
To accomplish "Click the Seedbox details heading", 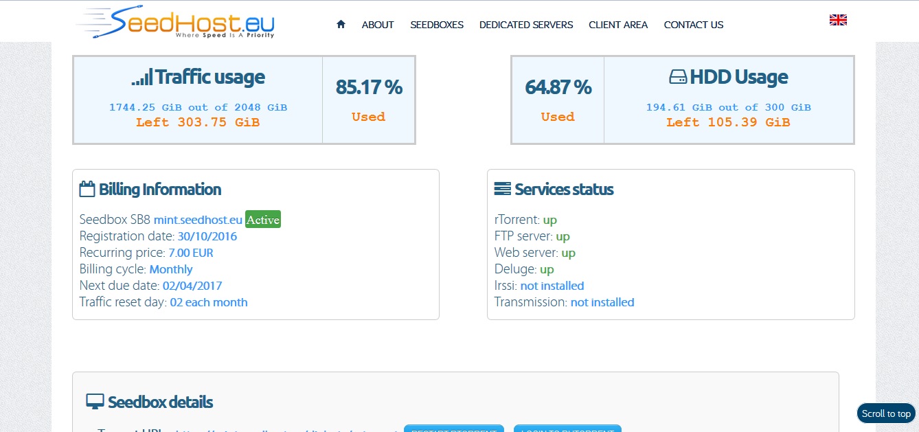I will click(160, 402).
